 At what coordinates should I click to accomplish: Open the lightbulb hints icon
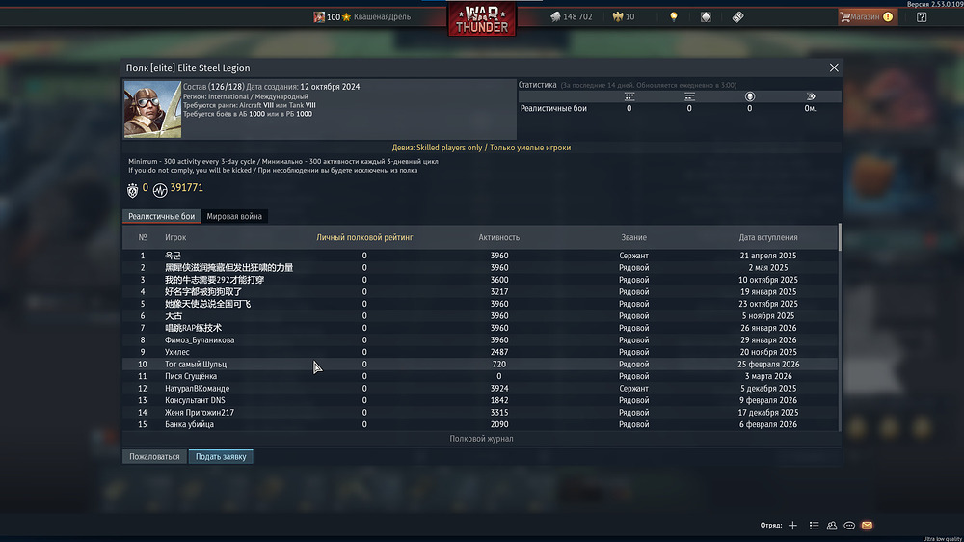point(673,16)
